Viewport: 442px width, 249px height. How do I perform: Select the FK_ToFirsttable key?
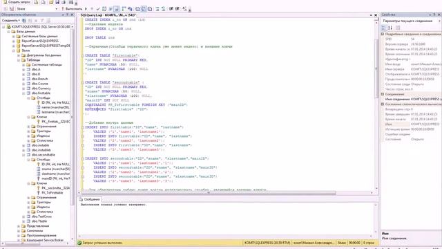click(52, 193)
